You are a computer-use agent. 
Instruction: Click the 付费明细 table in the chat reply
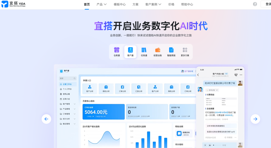[x=221, y=101]
